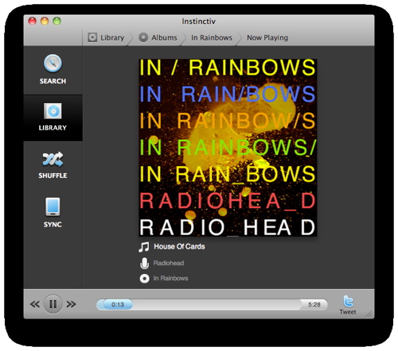This screenshot has height=351, width=398.
Task: Click the microphone icon beside Radiohead
Action: click(144, 263)
